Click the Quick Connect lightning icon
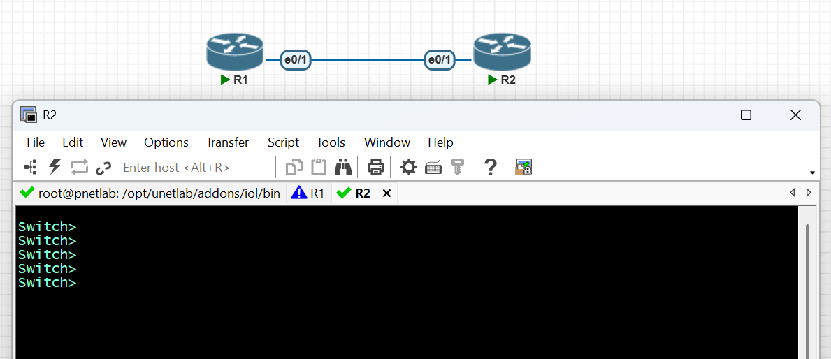The image size is (831, 359). click(55, 168)
